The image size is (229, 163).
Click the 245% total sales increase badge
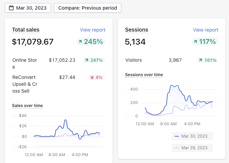pos(91,42)
